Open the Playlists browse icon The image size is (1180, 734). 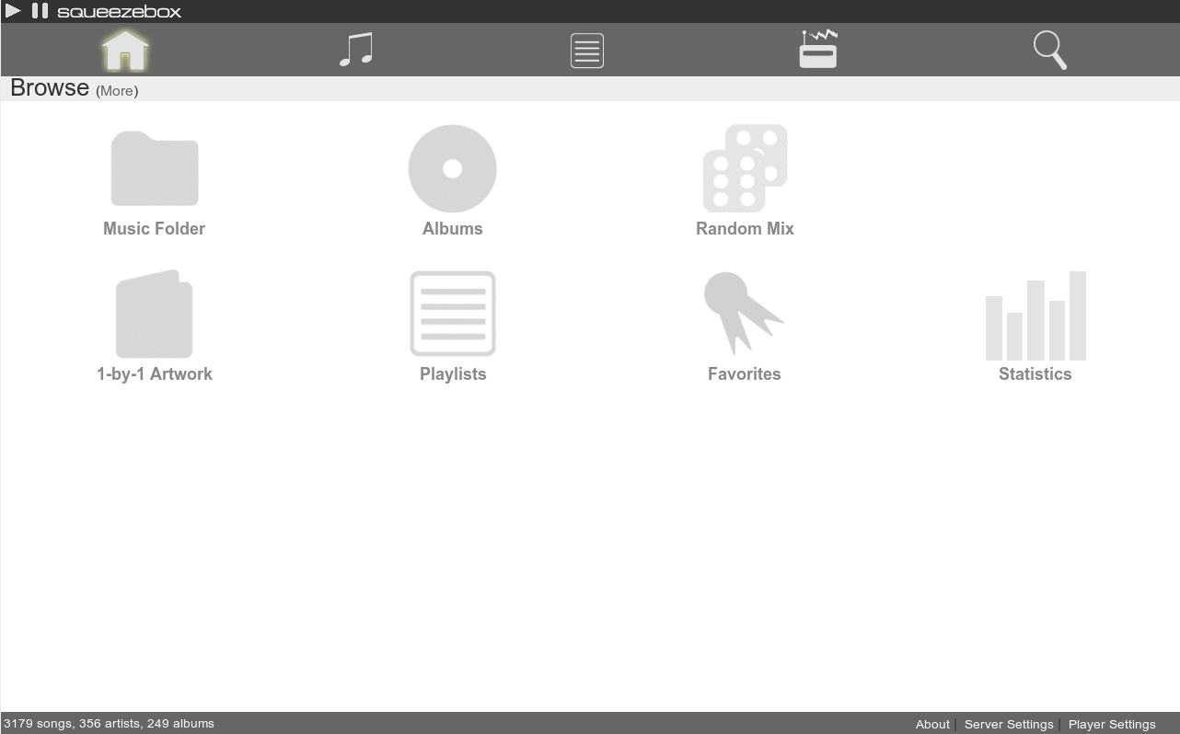[452, 314]
